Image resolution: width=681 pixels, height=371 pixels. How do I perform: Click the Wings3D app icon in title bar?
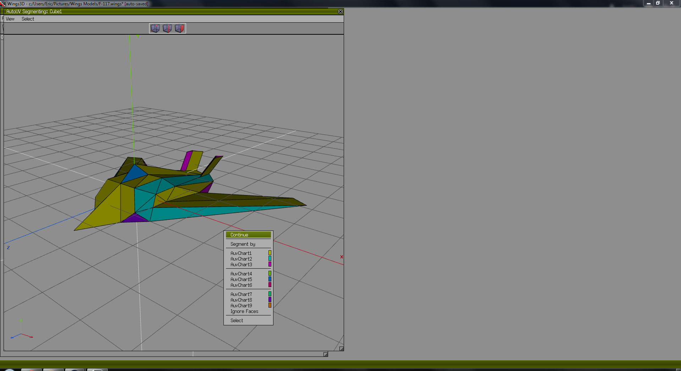[3, 4]
